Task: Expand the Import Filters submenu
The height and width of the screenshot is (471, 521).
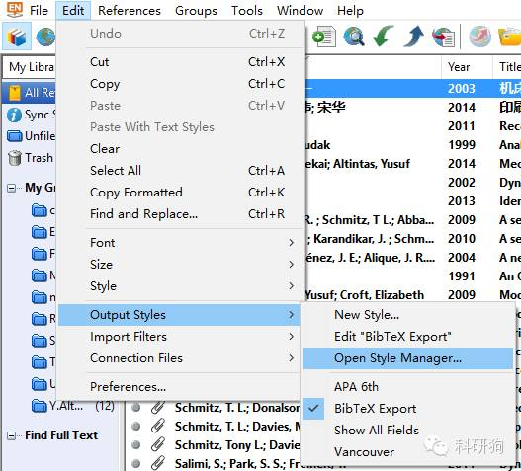Action: pos(179,337)
